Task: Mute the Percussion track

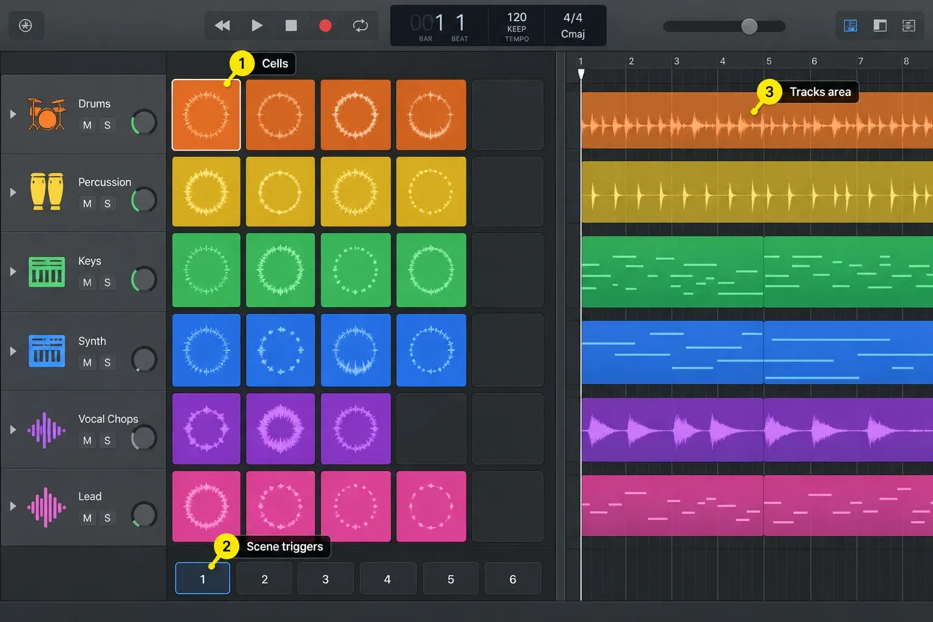Action: click(87, 203)
